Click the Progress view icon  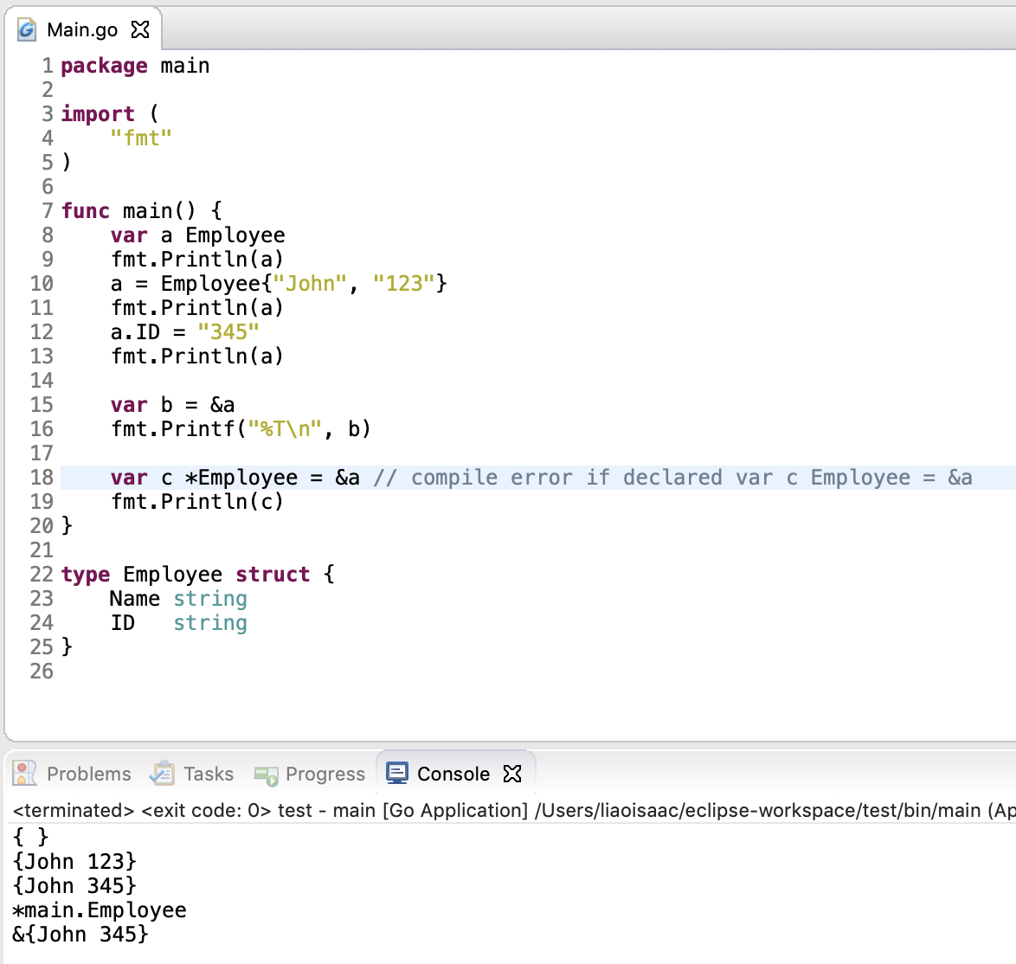(266, 774)
